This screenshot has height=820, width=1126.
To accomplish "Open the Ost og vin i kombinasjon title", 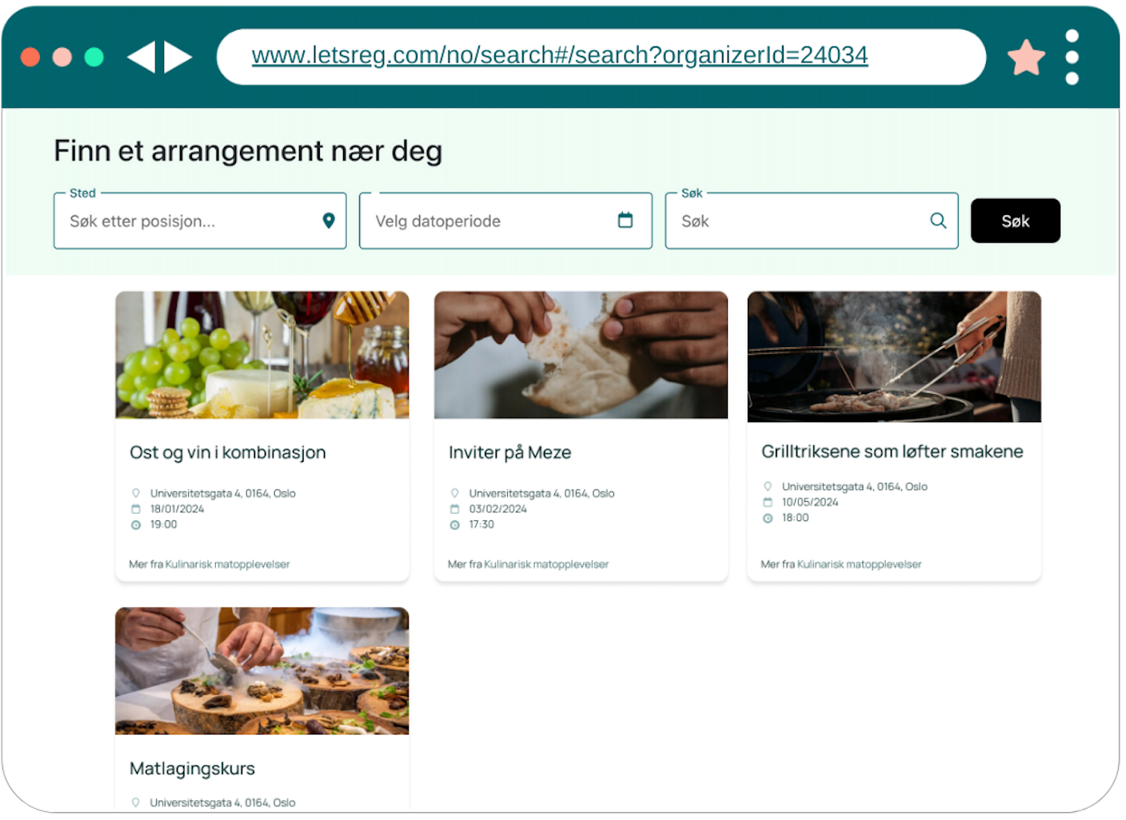I will [x=228, y=452].
